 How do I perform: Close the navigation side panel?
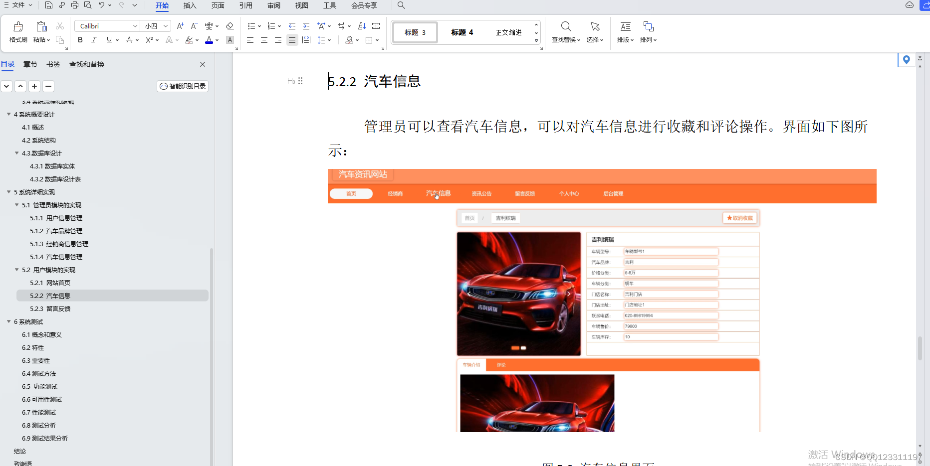click(x=203, y=64)
